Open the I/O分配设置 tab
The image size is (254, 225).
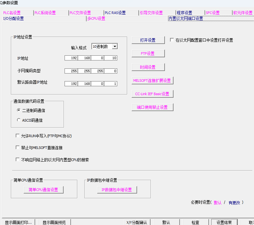point(13,18)
